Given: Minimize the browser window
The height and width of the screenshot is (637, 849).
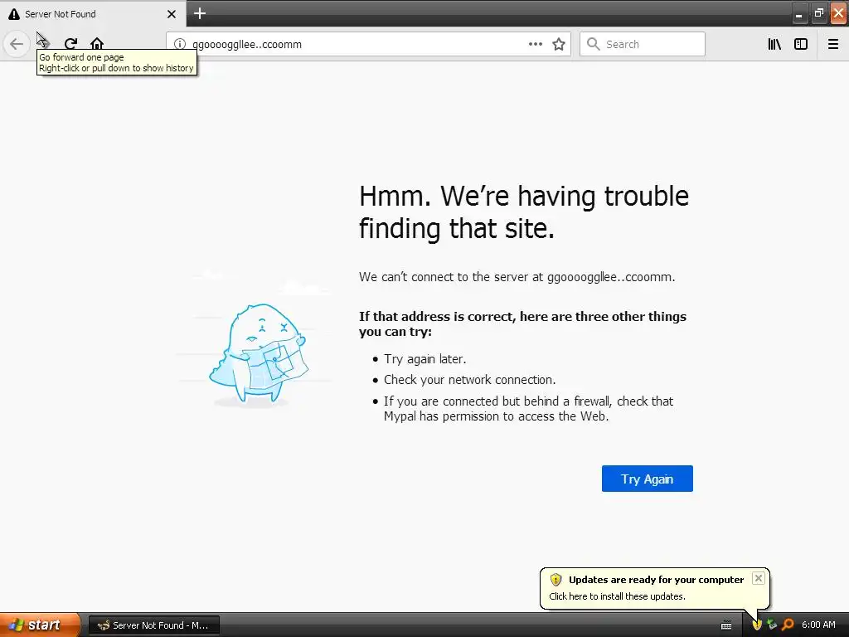Looking at the screenshot, I should point(798,13).
